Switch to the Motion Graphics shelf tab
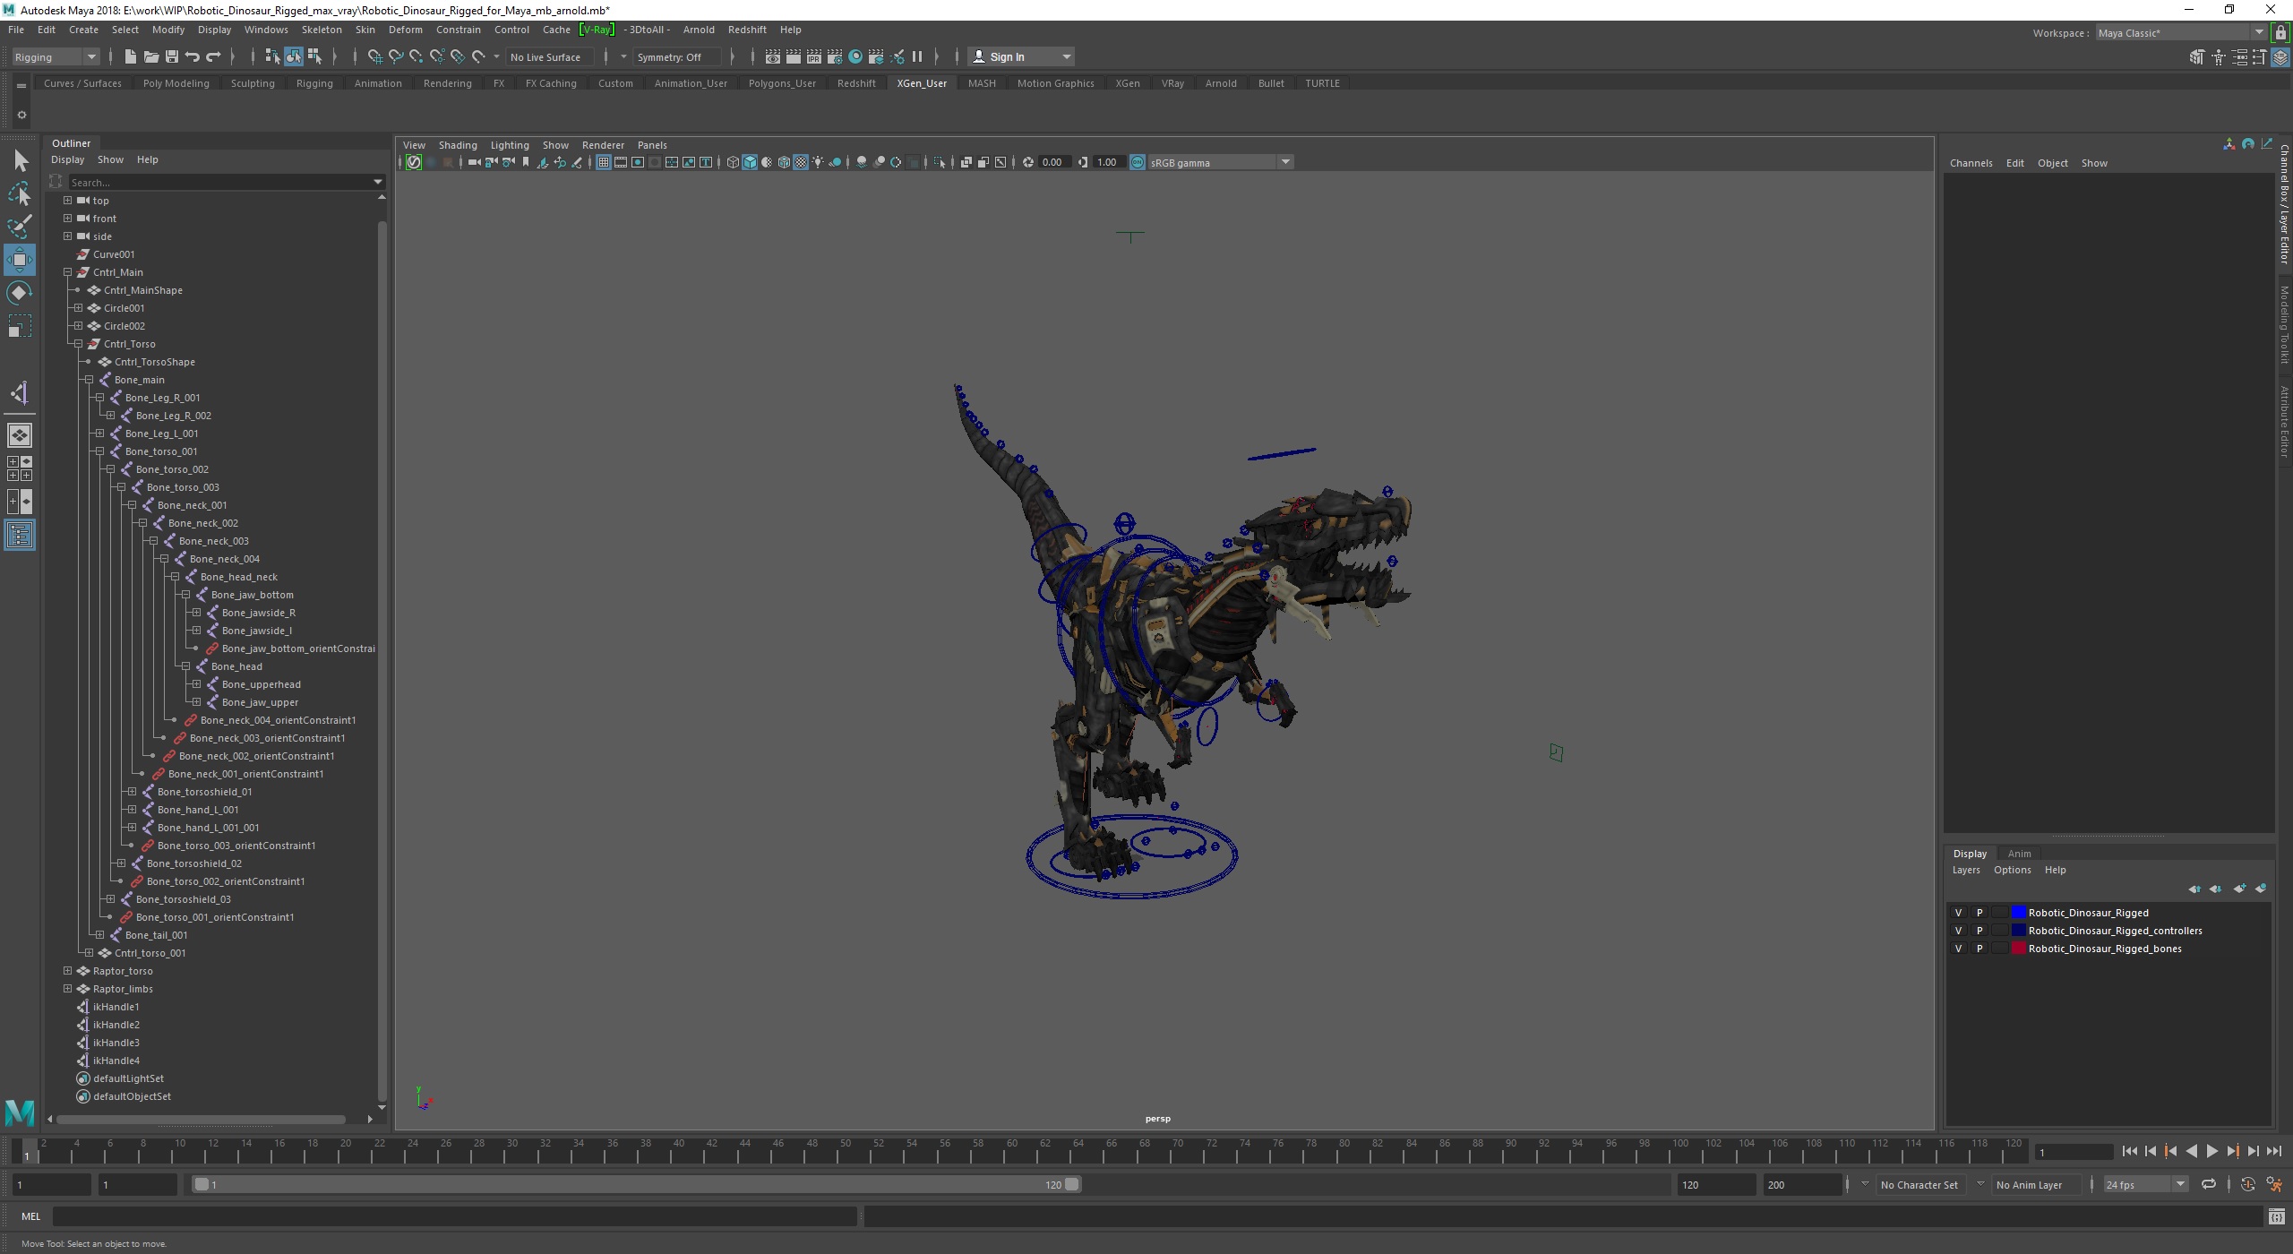 pos(1055,83)
